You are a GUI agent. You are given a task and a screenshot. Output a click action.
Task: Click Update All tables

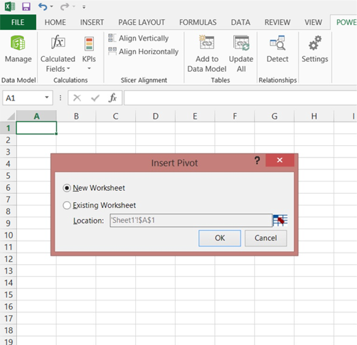tap(241, 54)
